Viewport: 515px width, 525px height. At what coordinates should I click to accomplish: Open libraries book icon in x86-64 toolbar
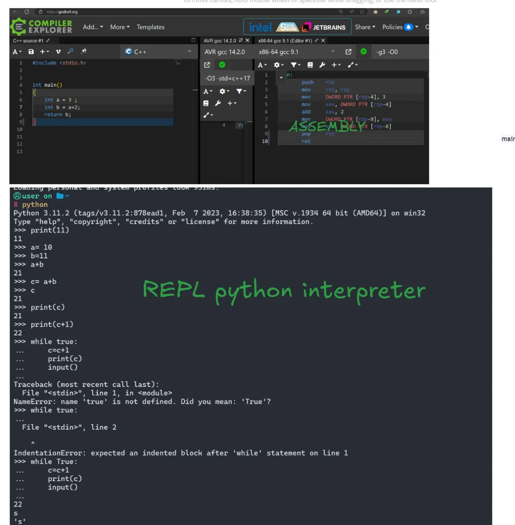310,65
